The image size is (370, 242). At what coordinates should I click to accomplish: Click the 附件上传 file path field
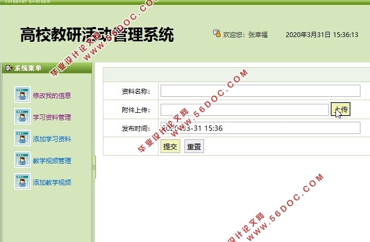(244, 110)
